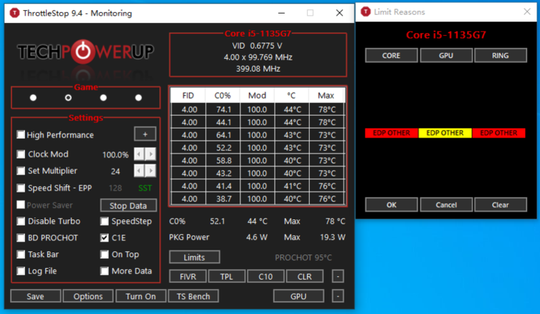Toggle the Power Saver checkbox
Screen dimensions: 540x314
(x=21, y=205)
